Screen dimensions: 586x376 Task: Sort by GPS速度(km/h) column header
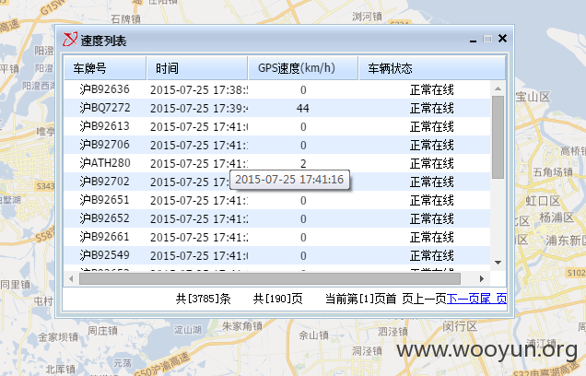click(x=303, y=68)
